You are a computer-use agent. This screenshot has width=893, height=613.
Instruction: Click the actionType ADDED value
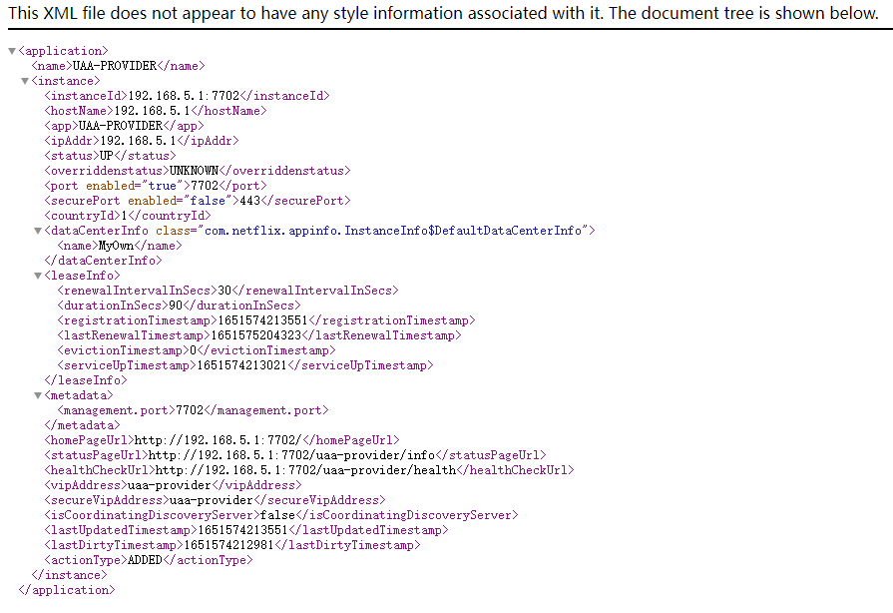pyautogui.click(x=145, y=560)
